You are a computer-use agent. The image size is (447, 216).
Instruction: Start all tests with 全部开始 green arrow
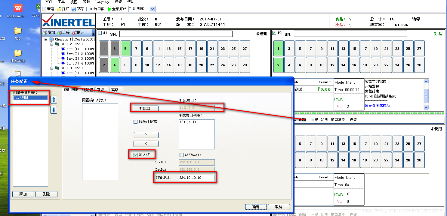pos(110,9)
